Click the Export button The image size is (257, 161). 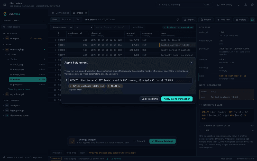pos(189,20)
